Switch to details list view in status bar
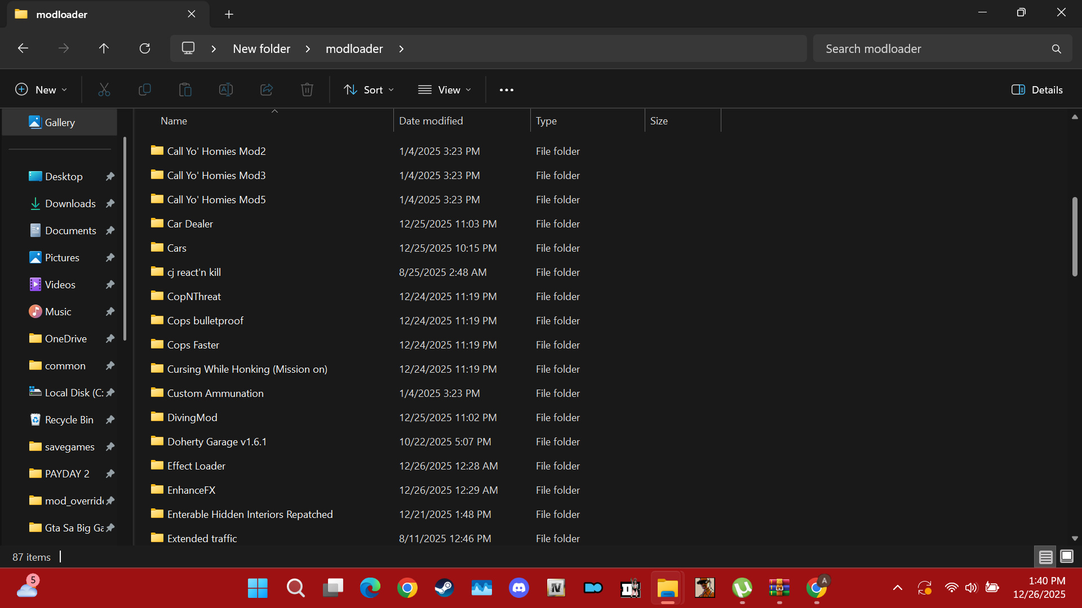This screenshot has height=608, width=1082. point(1045,557)
